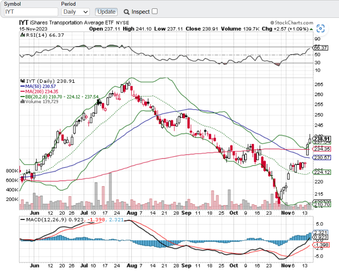Click the 2.321 MACD histogram value tag
The image size is (339, 272).
[320, 232]
